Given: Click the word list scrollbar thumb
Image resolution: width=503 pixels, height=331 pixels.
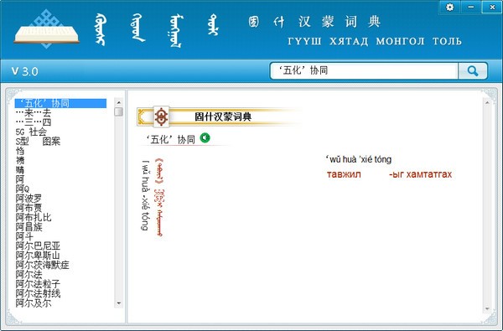Looking at the screenshot, I should pyautogui.click(x=119, y=111).
